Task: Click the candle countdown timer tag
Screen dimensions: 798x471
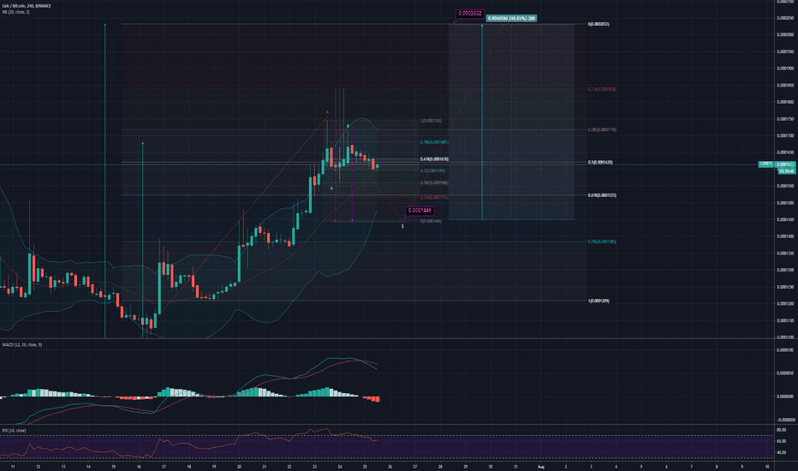Action: coord(786,171)
